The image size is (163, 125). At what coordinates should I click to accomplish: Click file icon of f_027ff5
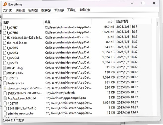pos(5,48)
